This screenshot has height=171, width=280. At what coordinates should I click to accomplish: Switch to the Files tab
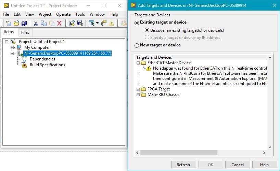pos(25,32)
